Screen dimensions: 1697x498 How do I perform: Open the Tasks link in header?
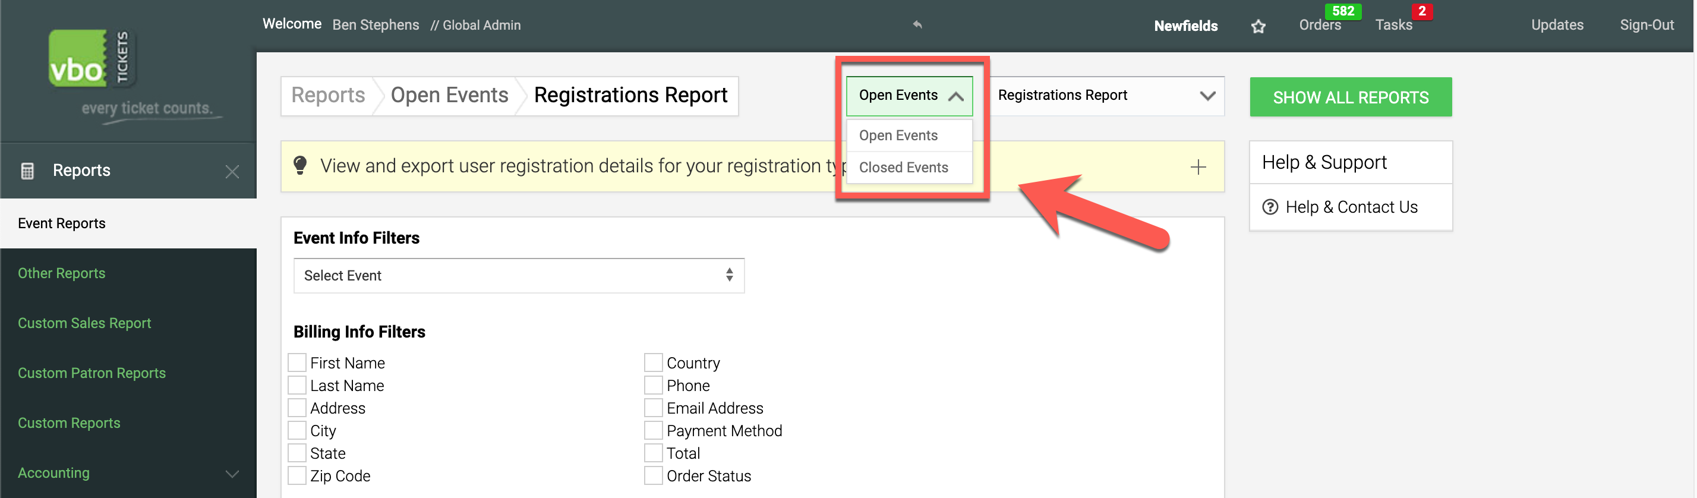[x=1393, y=25]
